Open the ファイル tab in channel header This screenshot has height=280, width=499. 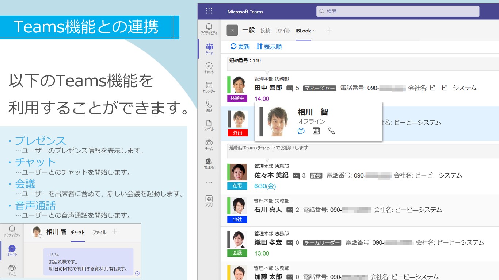283,31
